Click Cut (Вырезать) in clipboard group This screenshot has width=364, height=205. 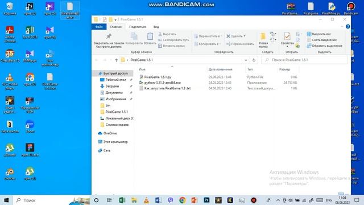tap(167, 34)
